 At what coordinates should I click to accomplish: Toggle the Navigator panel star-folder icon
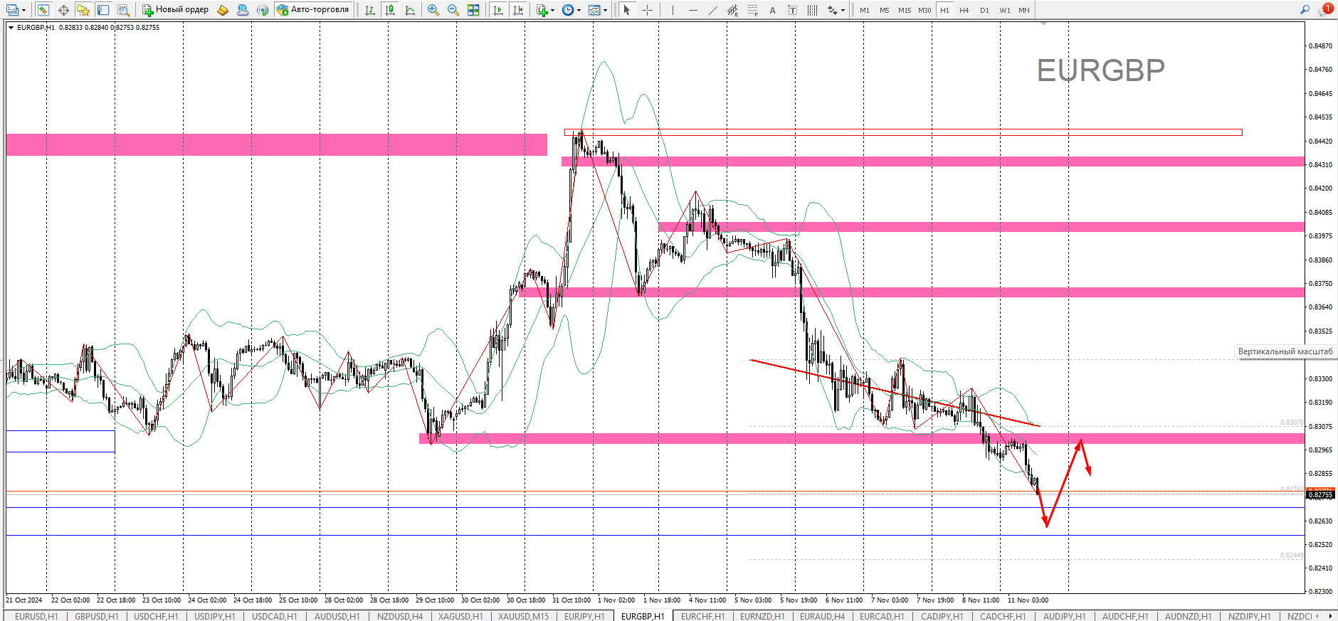tap(83, 10)
